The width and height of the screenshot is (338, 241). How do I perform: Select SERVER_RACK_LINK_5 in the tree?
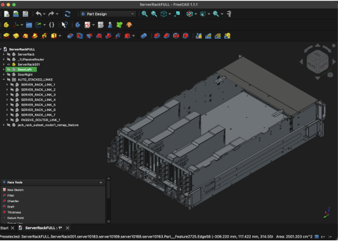(38, 105)
